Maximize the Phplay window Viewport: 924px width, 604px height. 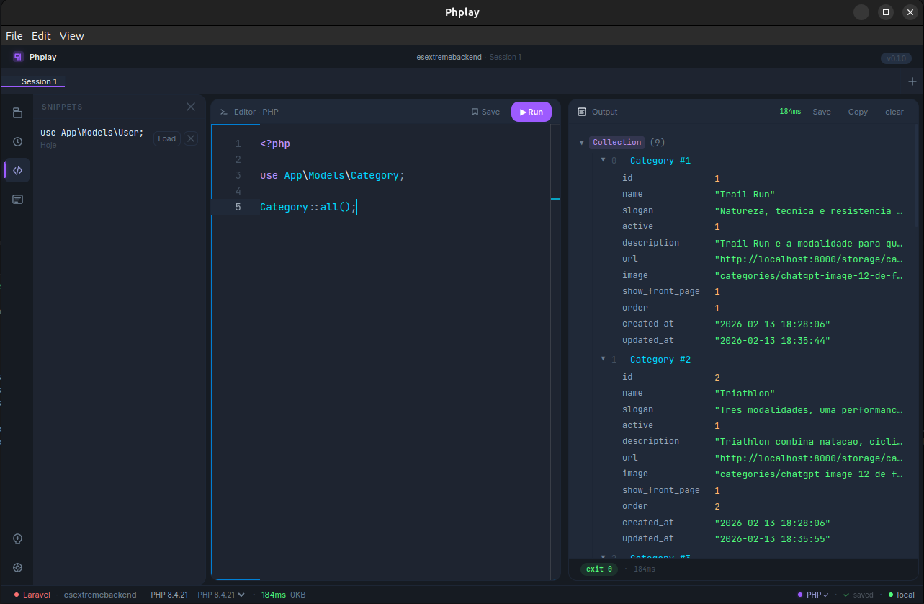point(886,12)
